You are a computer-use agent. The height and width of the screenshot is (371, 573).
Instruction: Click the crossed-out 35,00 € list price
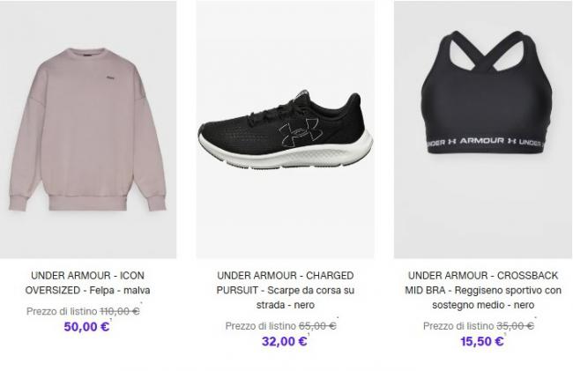pos(515,326)
